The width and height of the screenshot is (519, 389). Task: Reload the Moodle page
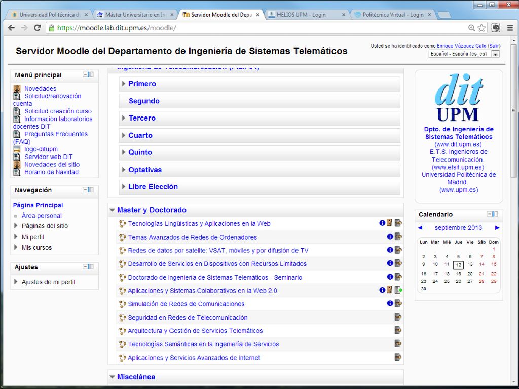point(37,28)
